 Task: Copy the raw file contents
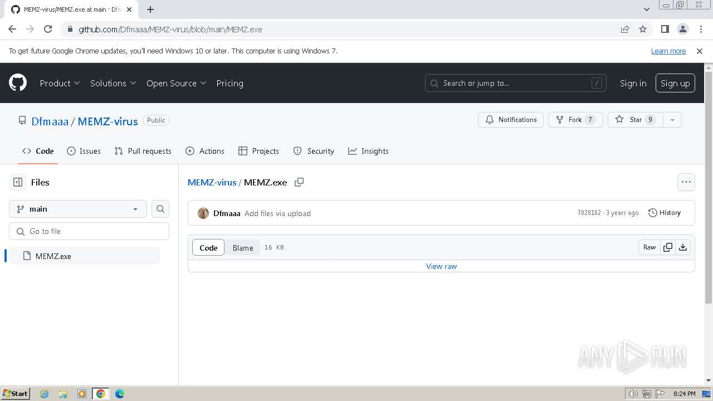(667, 247)
